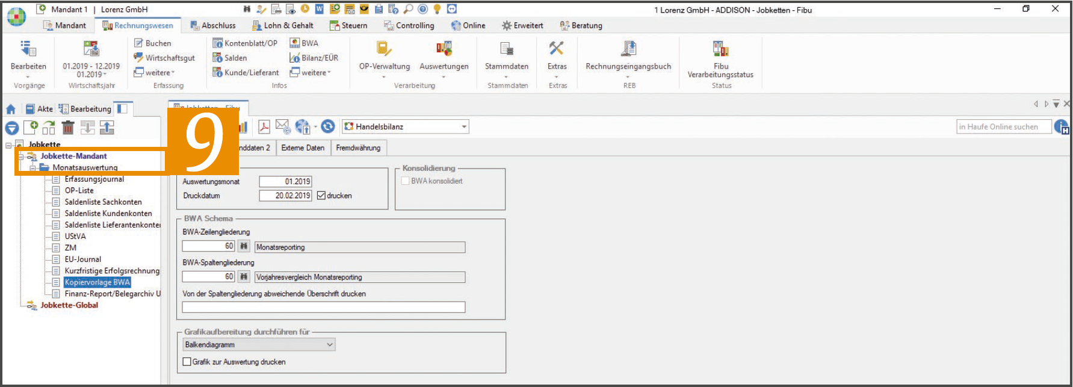Click the blue help question mark icon
Viewport: 1073px width, 387px height.
click(x=423, y=9)
